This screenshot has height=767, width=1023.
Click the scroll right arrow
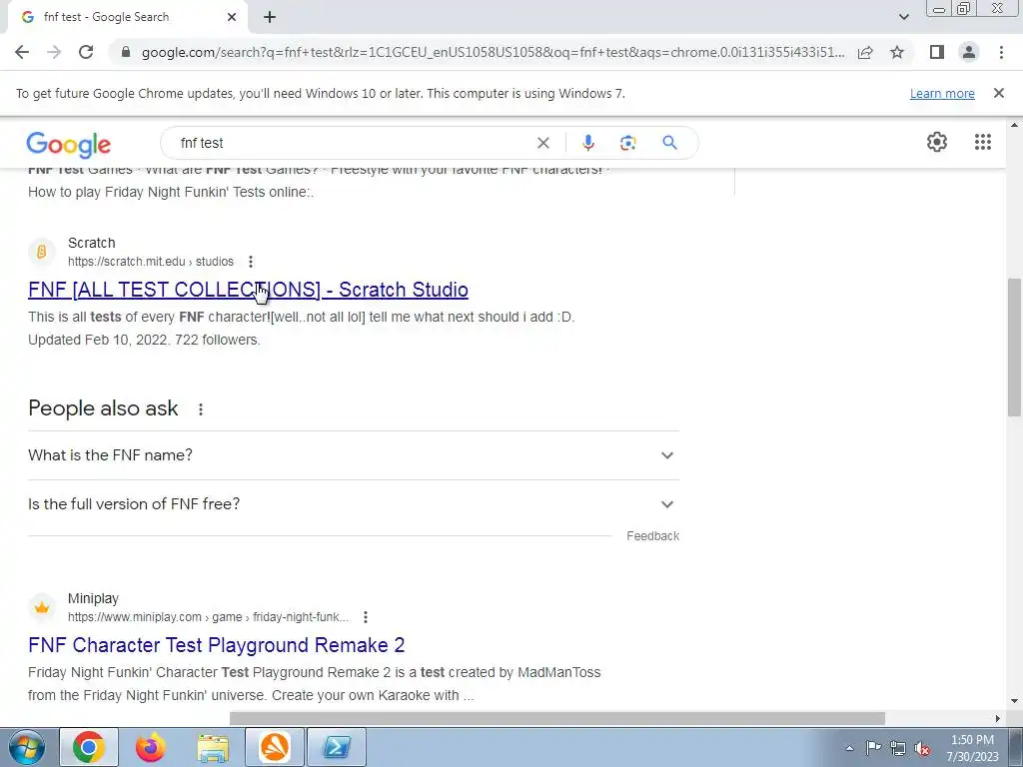[997, 718]
